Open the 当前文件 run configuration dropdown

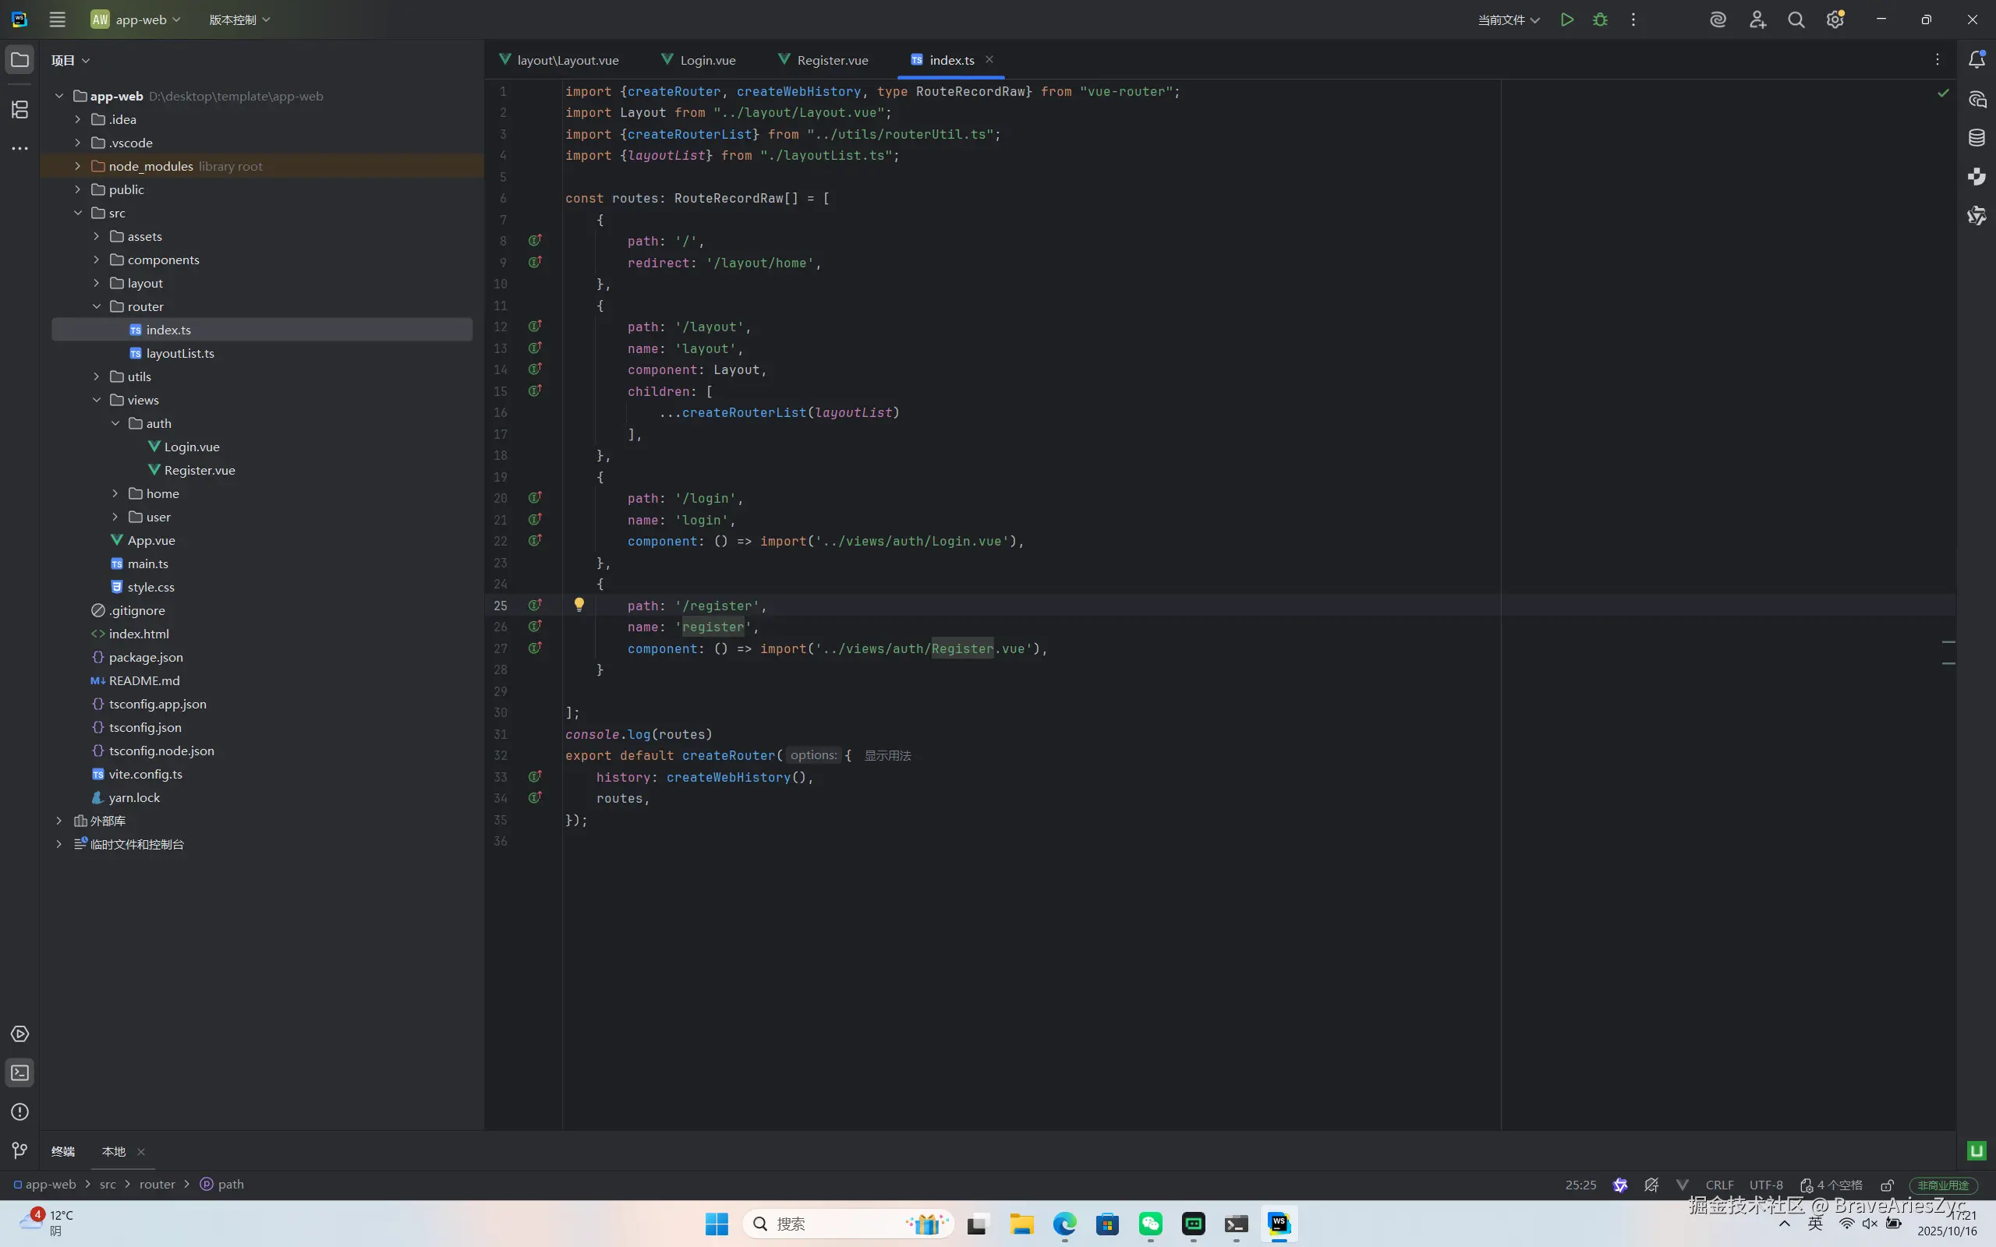click(1508, 19)
